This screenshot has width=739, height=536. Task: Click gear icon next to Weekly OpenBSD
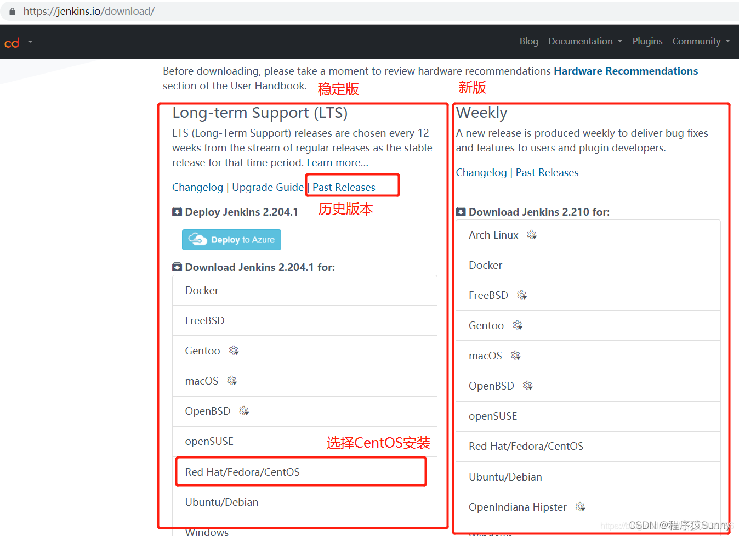point(527,386)
